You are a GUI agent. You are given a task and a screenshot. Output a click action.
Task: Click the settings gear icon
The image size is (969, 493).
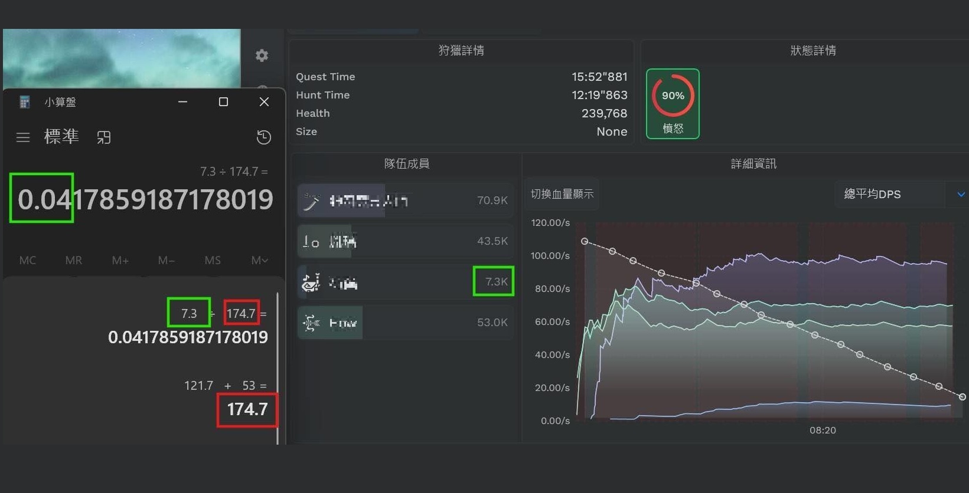click(262, 55)
